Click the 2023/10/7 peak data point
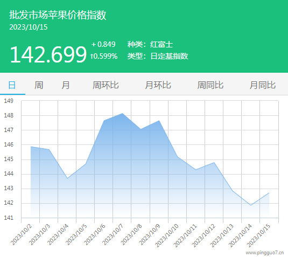 click(123, 114)
